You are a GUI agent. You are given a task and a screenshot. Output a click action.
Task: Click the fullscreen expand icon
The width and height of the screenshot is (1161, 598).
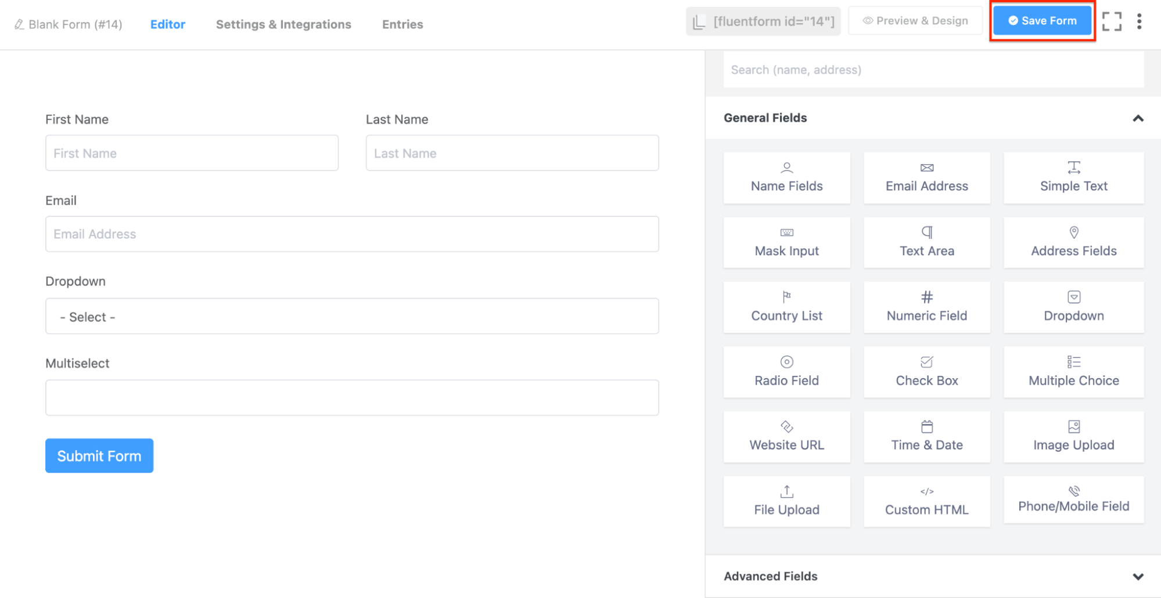click(x=1112, y=21)
